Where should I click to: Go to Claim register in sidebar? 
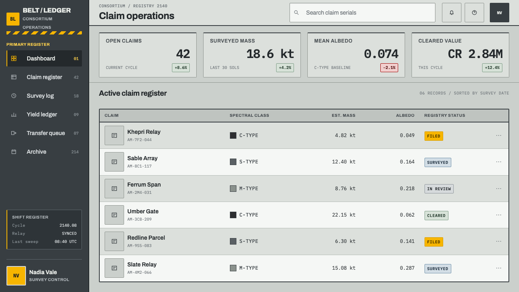44,77
